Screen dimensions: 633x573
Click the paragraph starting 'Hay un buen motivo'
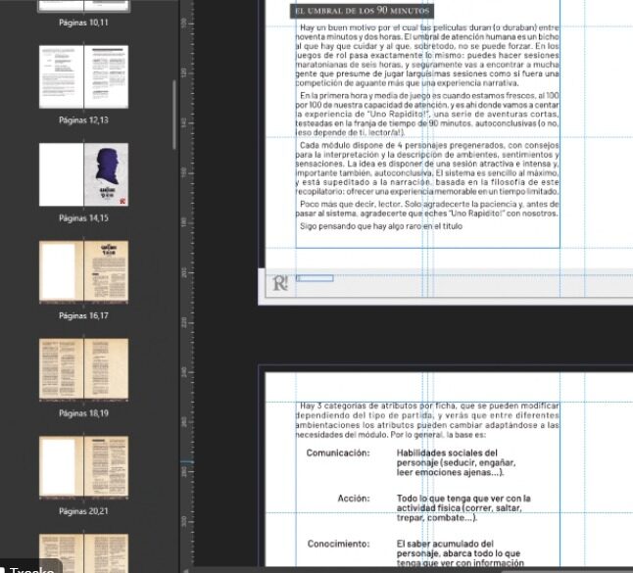pyautogui.click(x=427, y=55)
